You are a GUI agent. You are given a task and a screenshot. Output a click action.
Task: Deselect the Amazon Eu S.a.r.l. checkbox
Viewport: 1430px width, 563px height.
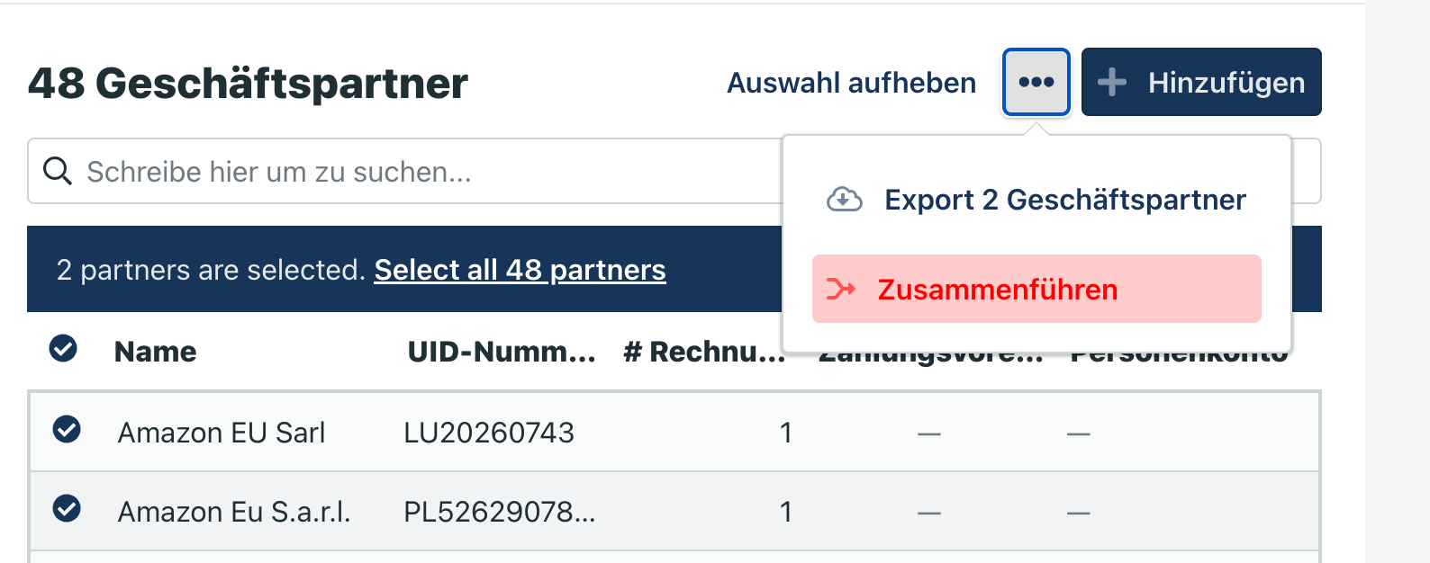tap(67, 509)
